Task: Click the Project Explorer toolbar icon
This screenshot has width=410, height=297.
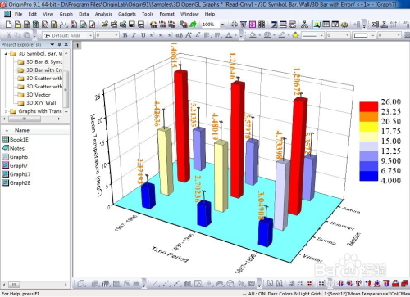Action: (317, 25)
